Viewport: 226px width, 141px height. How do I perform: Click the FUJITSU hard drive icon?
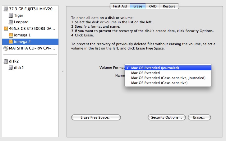coord(6,9)
